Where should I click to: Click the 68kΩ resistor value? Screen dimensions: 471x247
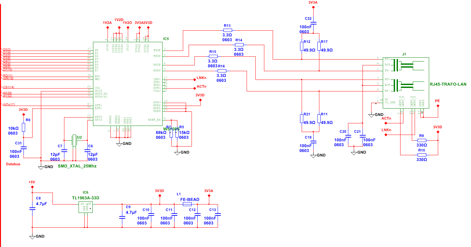pos(161,132)
